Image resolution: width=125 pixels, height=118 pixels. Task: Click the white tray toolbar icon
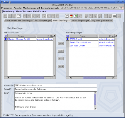pos(18,16)
